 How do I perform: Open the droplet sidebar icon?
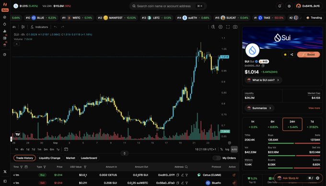point(5,24)
